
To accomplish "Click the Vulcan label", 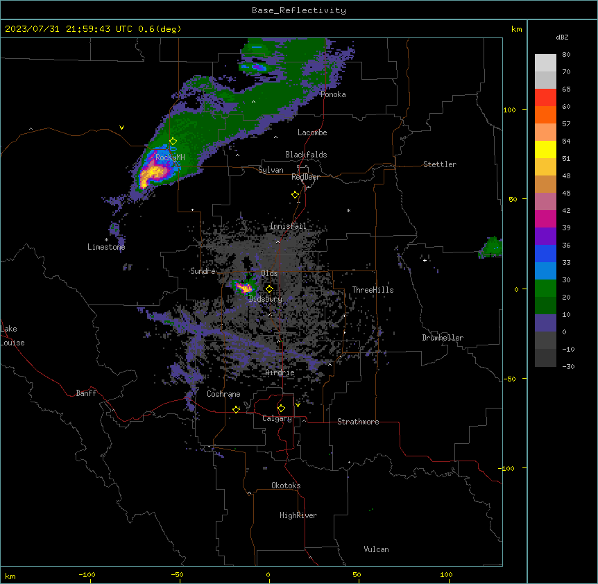I will click(x=377, y=549).
